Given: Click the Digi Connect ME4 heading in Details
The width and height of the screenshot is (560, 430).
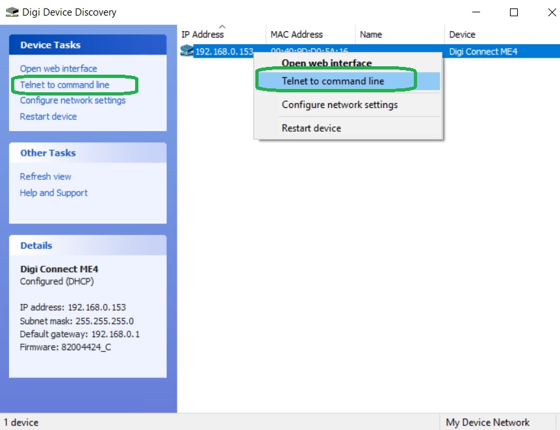Looking at the screenshot, I should coord(59,269).
